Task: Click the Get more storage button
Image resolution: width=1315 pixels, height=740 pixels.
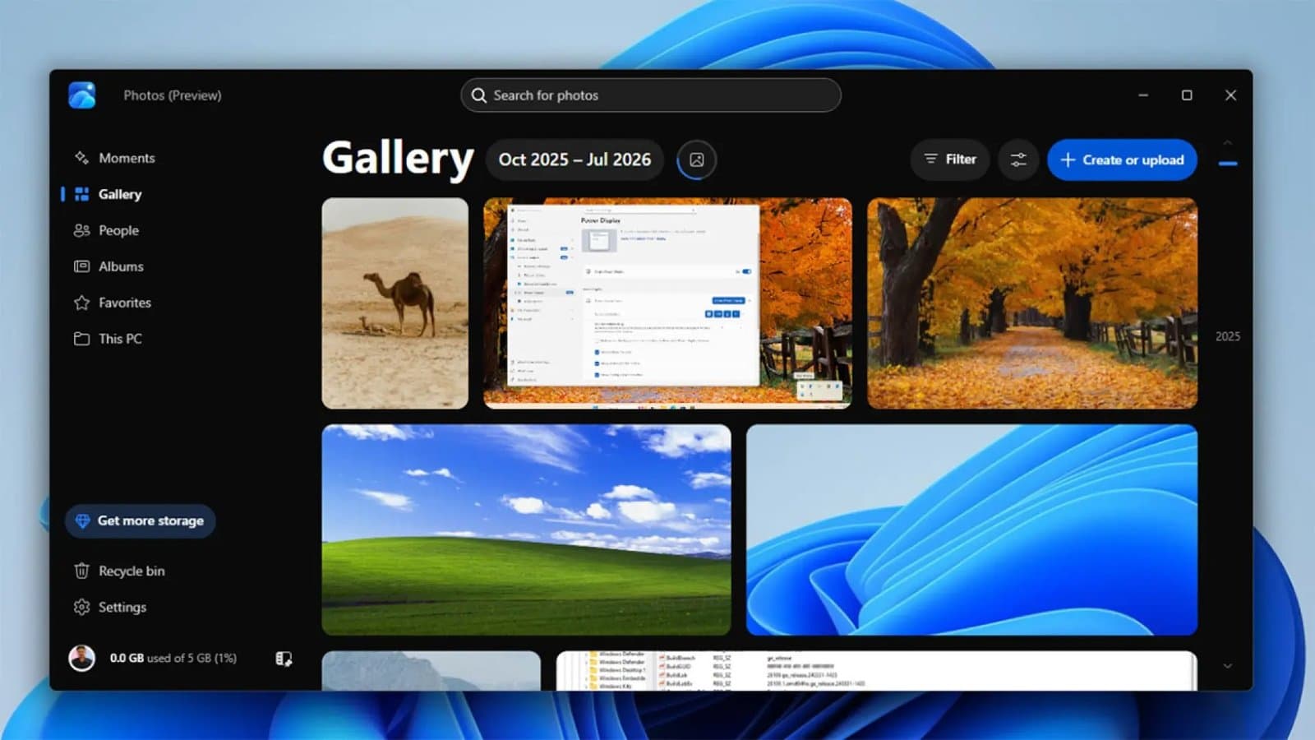Action: (x=141, y=521)
